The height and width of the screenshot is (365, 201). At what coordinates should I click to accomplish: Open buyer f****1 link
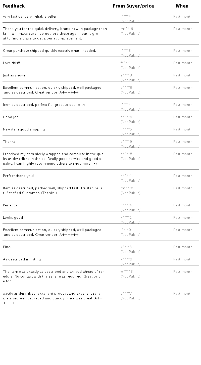tap(126, 63)
